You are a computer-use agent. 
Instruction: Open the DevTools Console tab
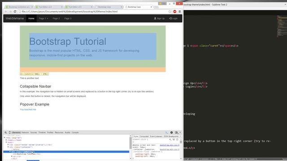[x=75, y=132]
